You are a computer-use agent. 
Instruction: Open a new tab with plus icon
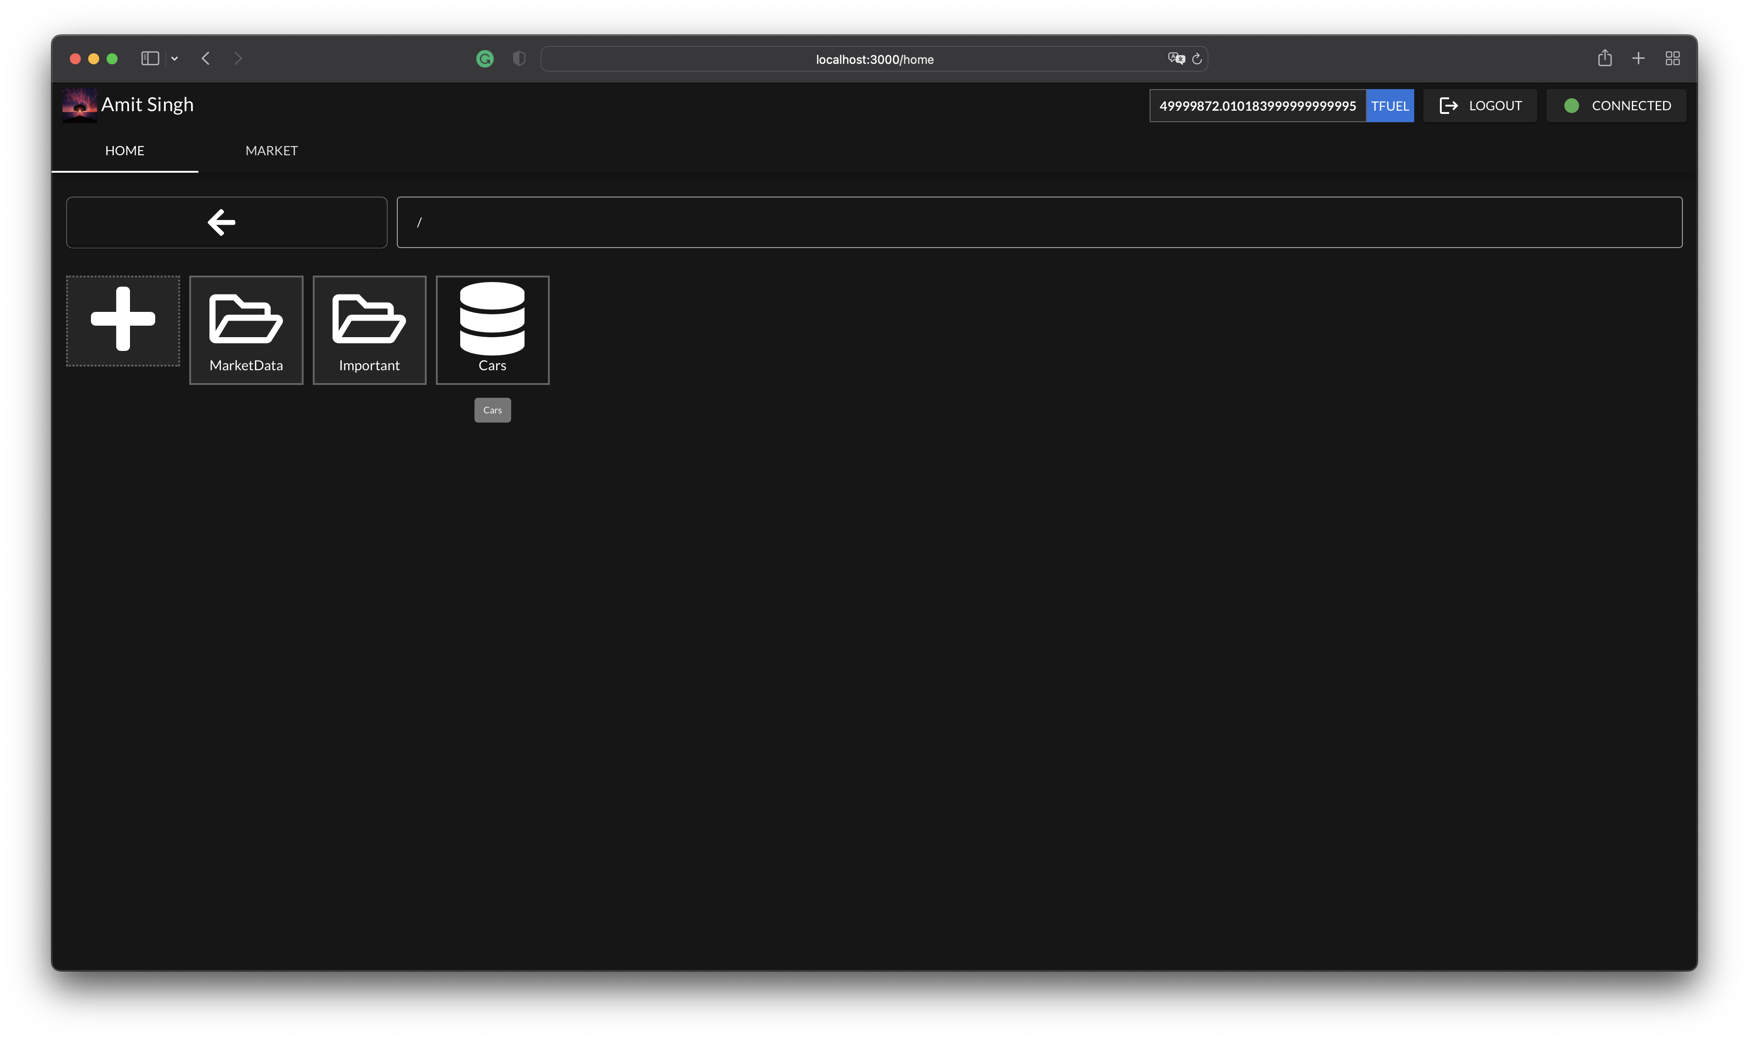pyautogui.click(x=1638, y=58)
